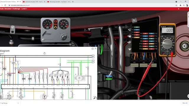The width and height of the screenshot is (189, 106).
Task: Click fuse F4 in the fuse box
Action: 137,35
